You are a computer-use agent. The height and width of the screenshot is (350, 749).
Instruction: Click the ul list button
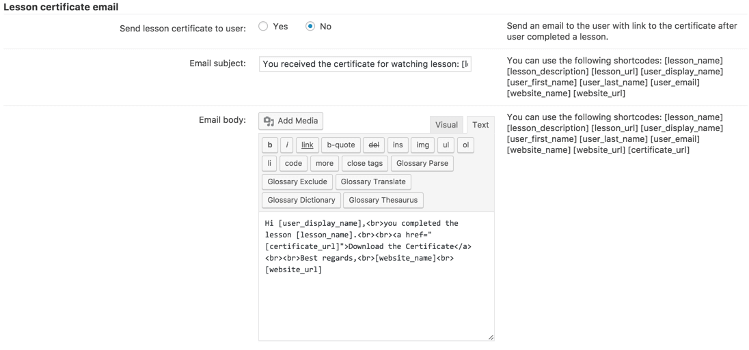click(446, 145)
